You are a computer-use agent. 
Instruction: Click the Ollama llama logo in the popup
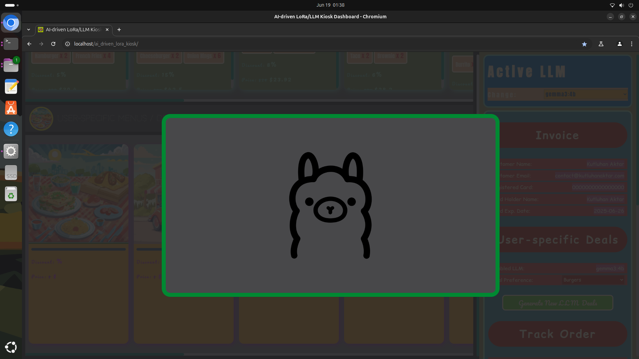pyautogui.click(x=330, y=205)
